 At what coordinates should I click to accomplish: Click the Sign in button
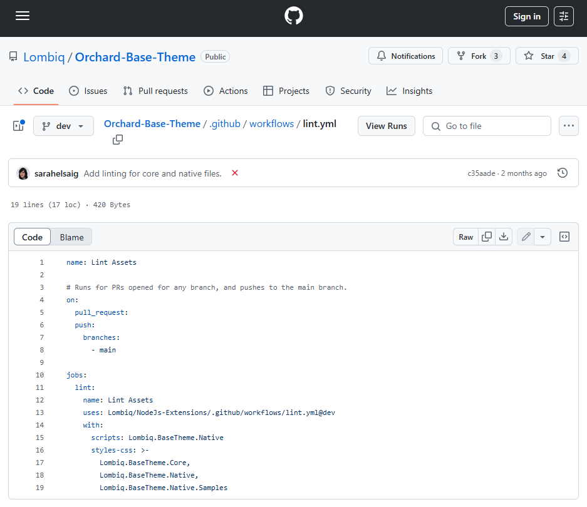point(526,16)
